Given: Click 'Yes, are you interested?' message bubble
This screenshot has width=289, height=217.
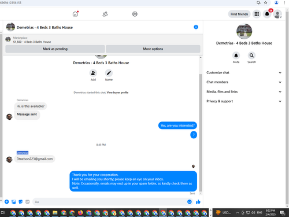Looking at the screenshot, I should 177,126.
